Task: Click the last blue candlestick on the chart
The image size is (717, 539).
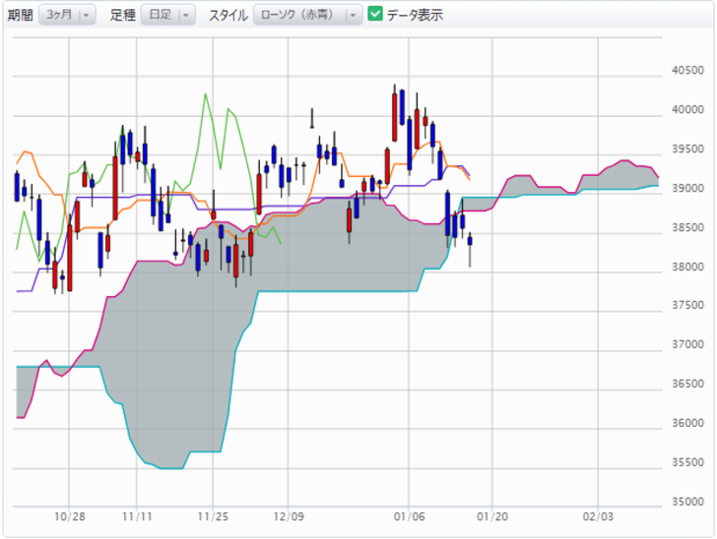Action: pyautogui.click(x=470, y=240)
